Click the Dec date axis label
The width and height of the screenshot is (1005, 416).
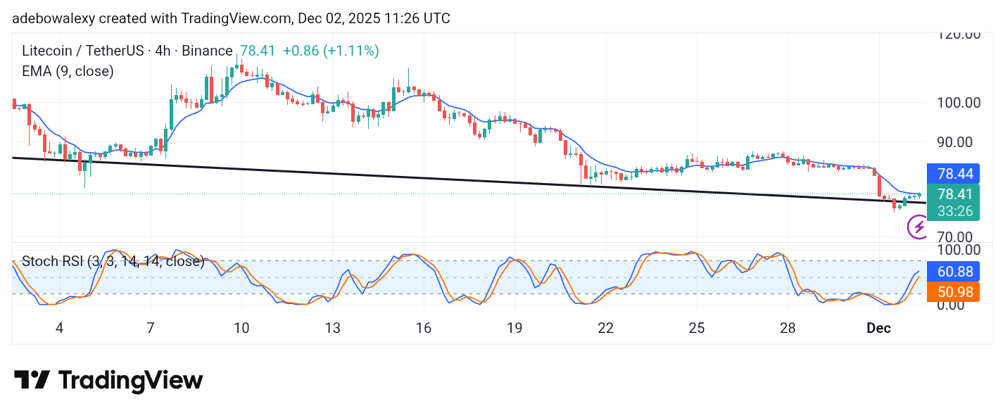[879, 328]
